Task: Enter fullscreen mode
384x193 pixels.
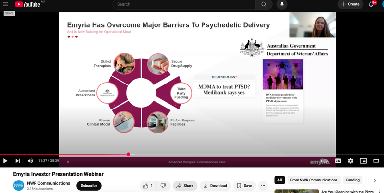Action: [x=376, y=161]
